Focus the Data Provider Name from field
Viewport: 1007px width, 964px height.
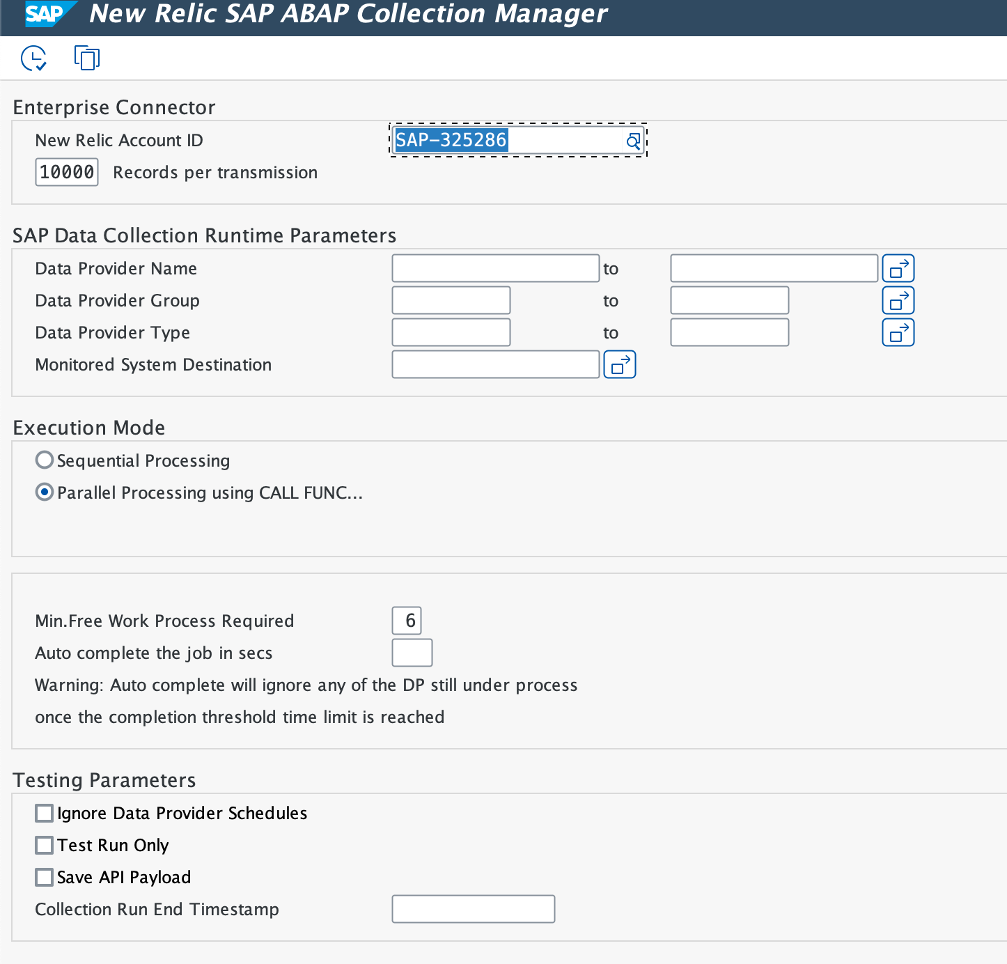[x=495, y=269]
